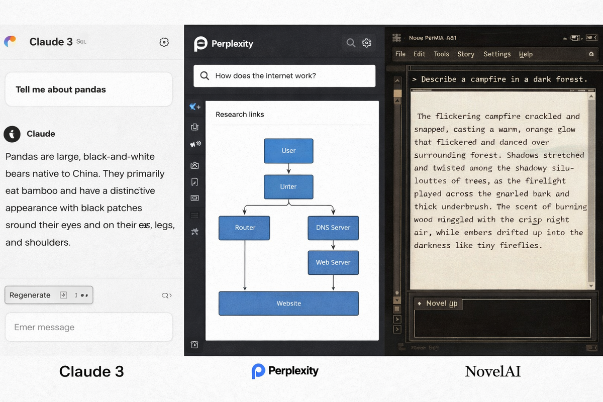Click the bell icon at NovelAI menu bar right
The width and height of the screenshot is (603, 402).
coord(591,54)
